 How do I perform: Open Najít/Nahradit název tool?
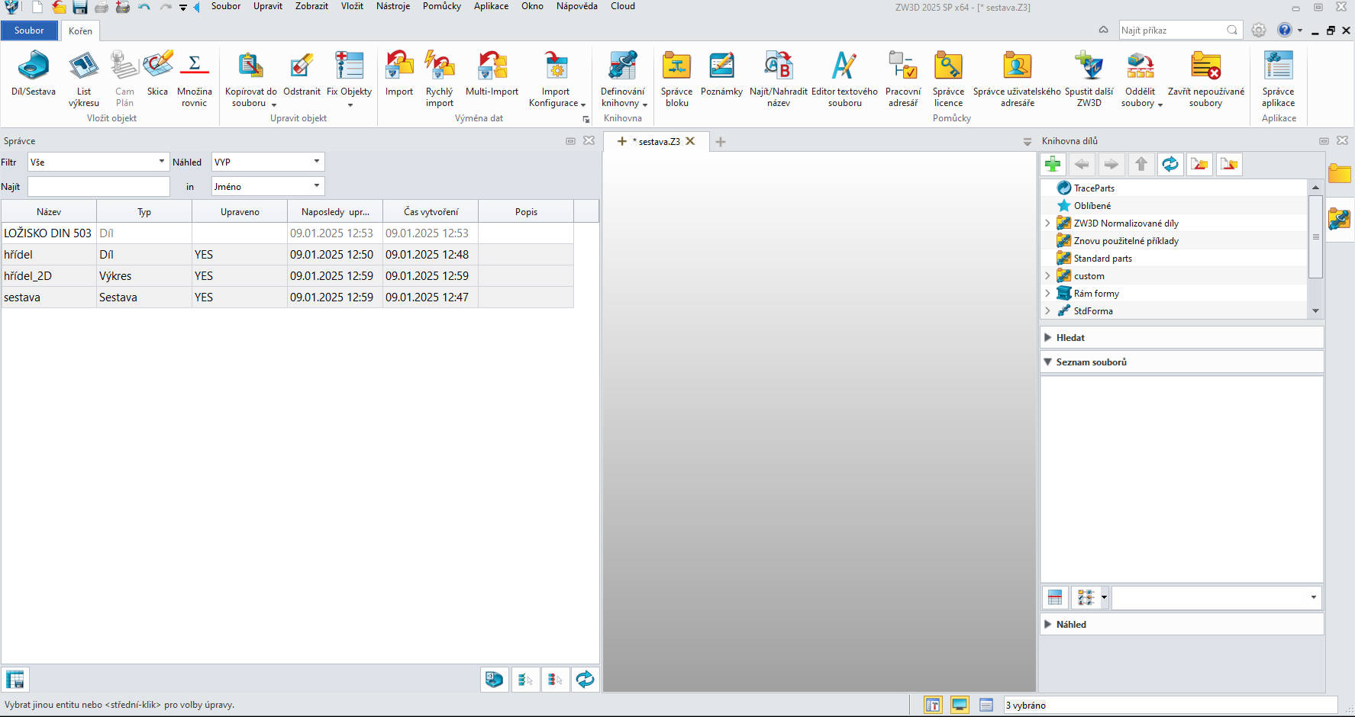point(779,79)
